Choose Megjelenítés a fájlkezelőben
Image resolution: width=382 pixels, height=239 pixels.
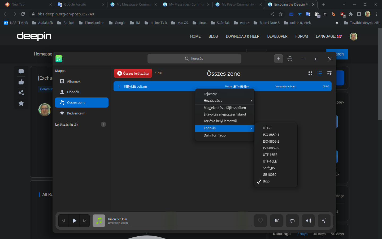[225, 108]
